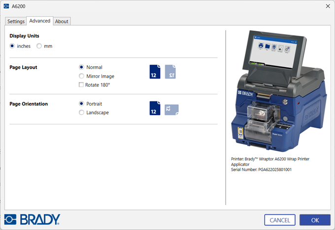The height and width of the screenshot is (230, 335).
Task: Select Portrait page orientation
Action: 82,104
